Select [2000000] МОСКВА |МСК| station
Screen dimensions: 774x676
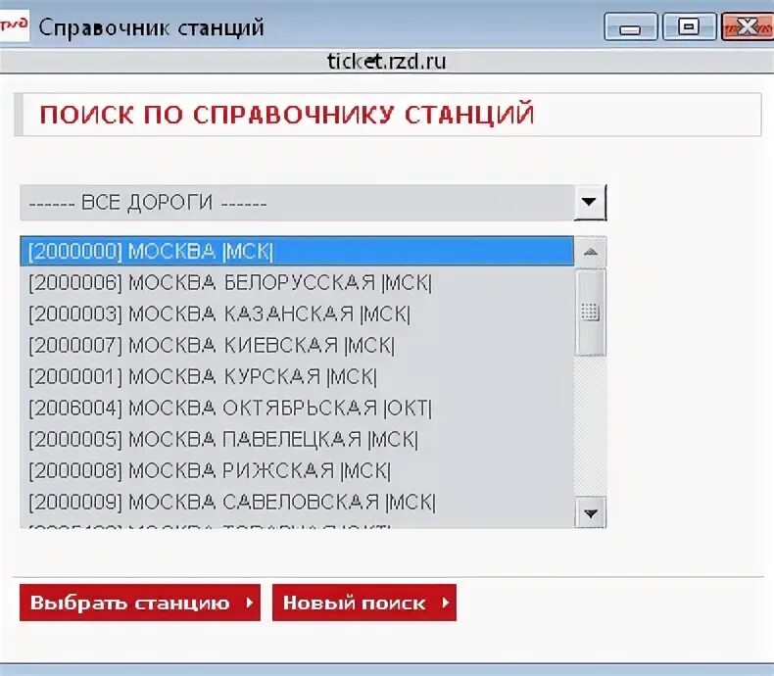click(x=297, y=251)
